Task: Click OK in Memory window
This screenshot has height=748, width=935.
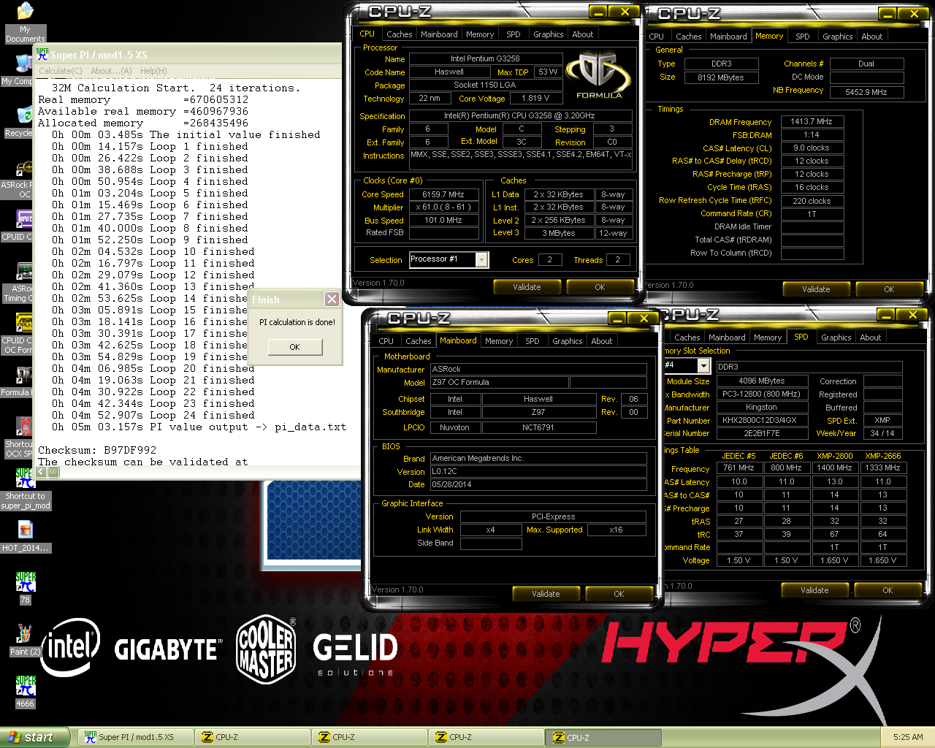Action: click(x=889, y=289)
